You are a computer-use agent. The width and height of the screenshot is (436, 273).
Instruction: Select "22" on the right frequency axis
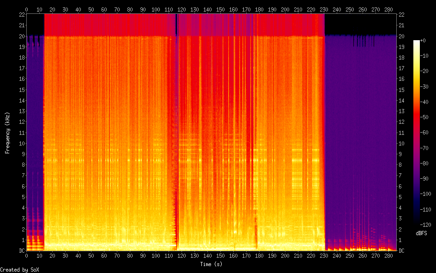click(401, 15)
